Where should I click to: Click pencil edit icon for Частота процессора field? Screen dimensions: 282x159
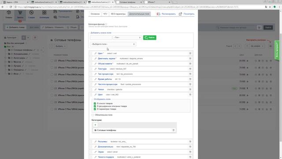point(96,84)
